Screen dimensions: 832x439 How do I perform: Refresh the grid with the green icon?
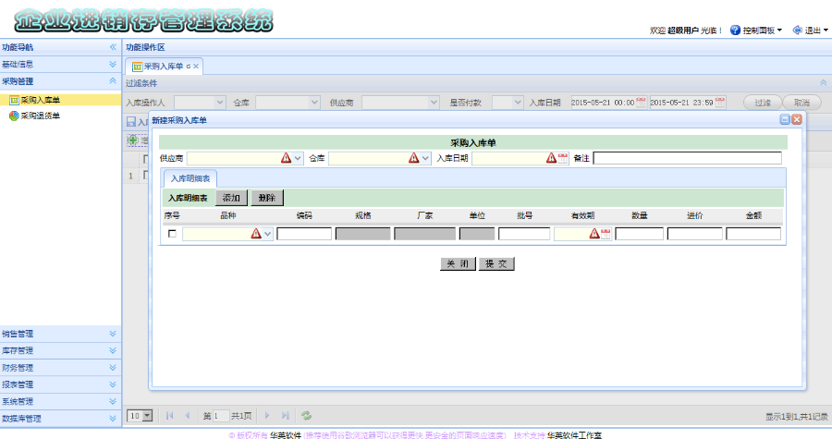coord(306,416)
